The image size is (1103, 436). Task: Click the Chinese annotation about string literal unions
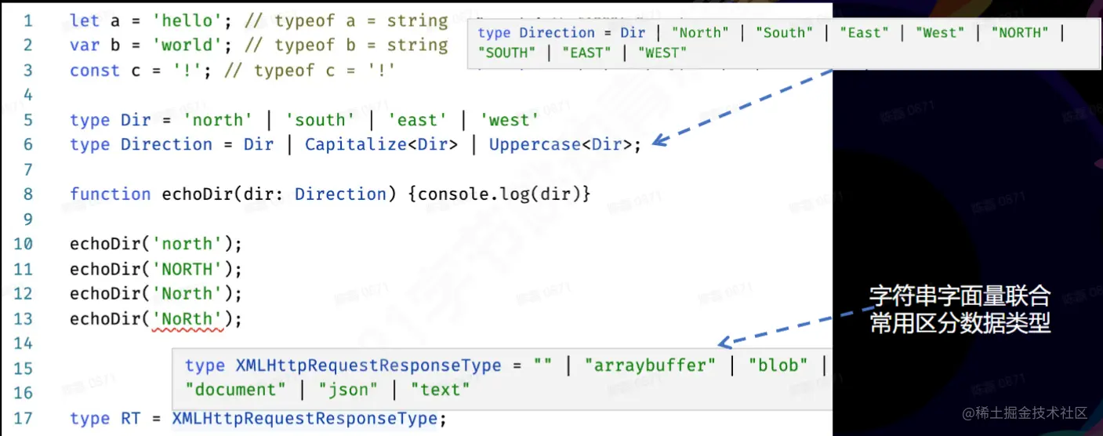point(960,309)
